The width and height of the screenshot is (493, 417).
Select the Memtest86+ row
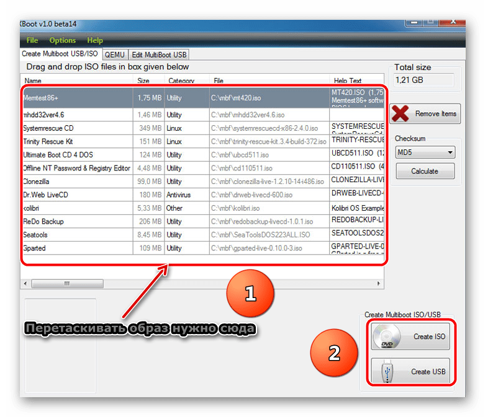[x=204, y=98]
